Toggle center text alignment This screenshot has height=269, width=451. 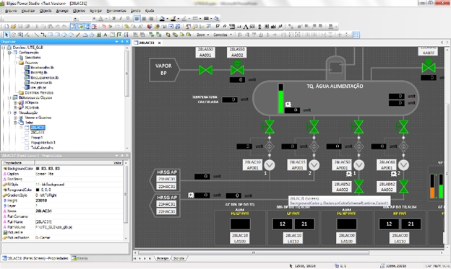[144, 18]
